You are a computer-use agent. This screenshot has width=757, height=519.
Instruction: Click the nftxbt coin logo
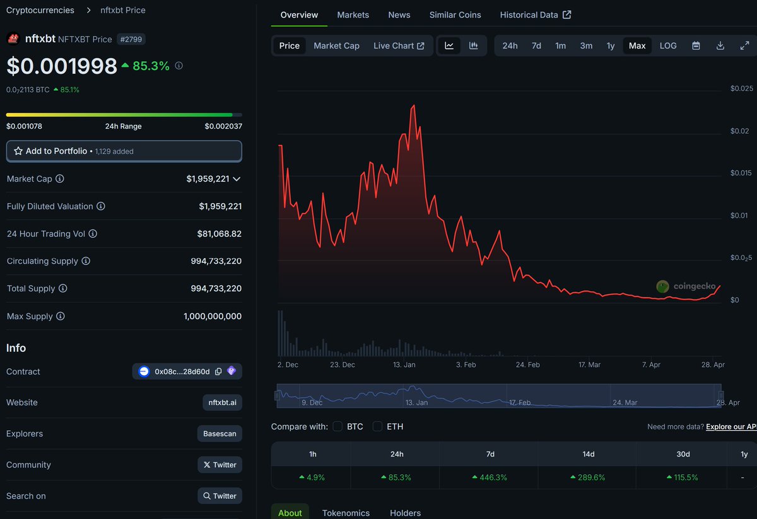click(x=13, y=39)
